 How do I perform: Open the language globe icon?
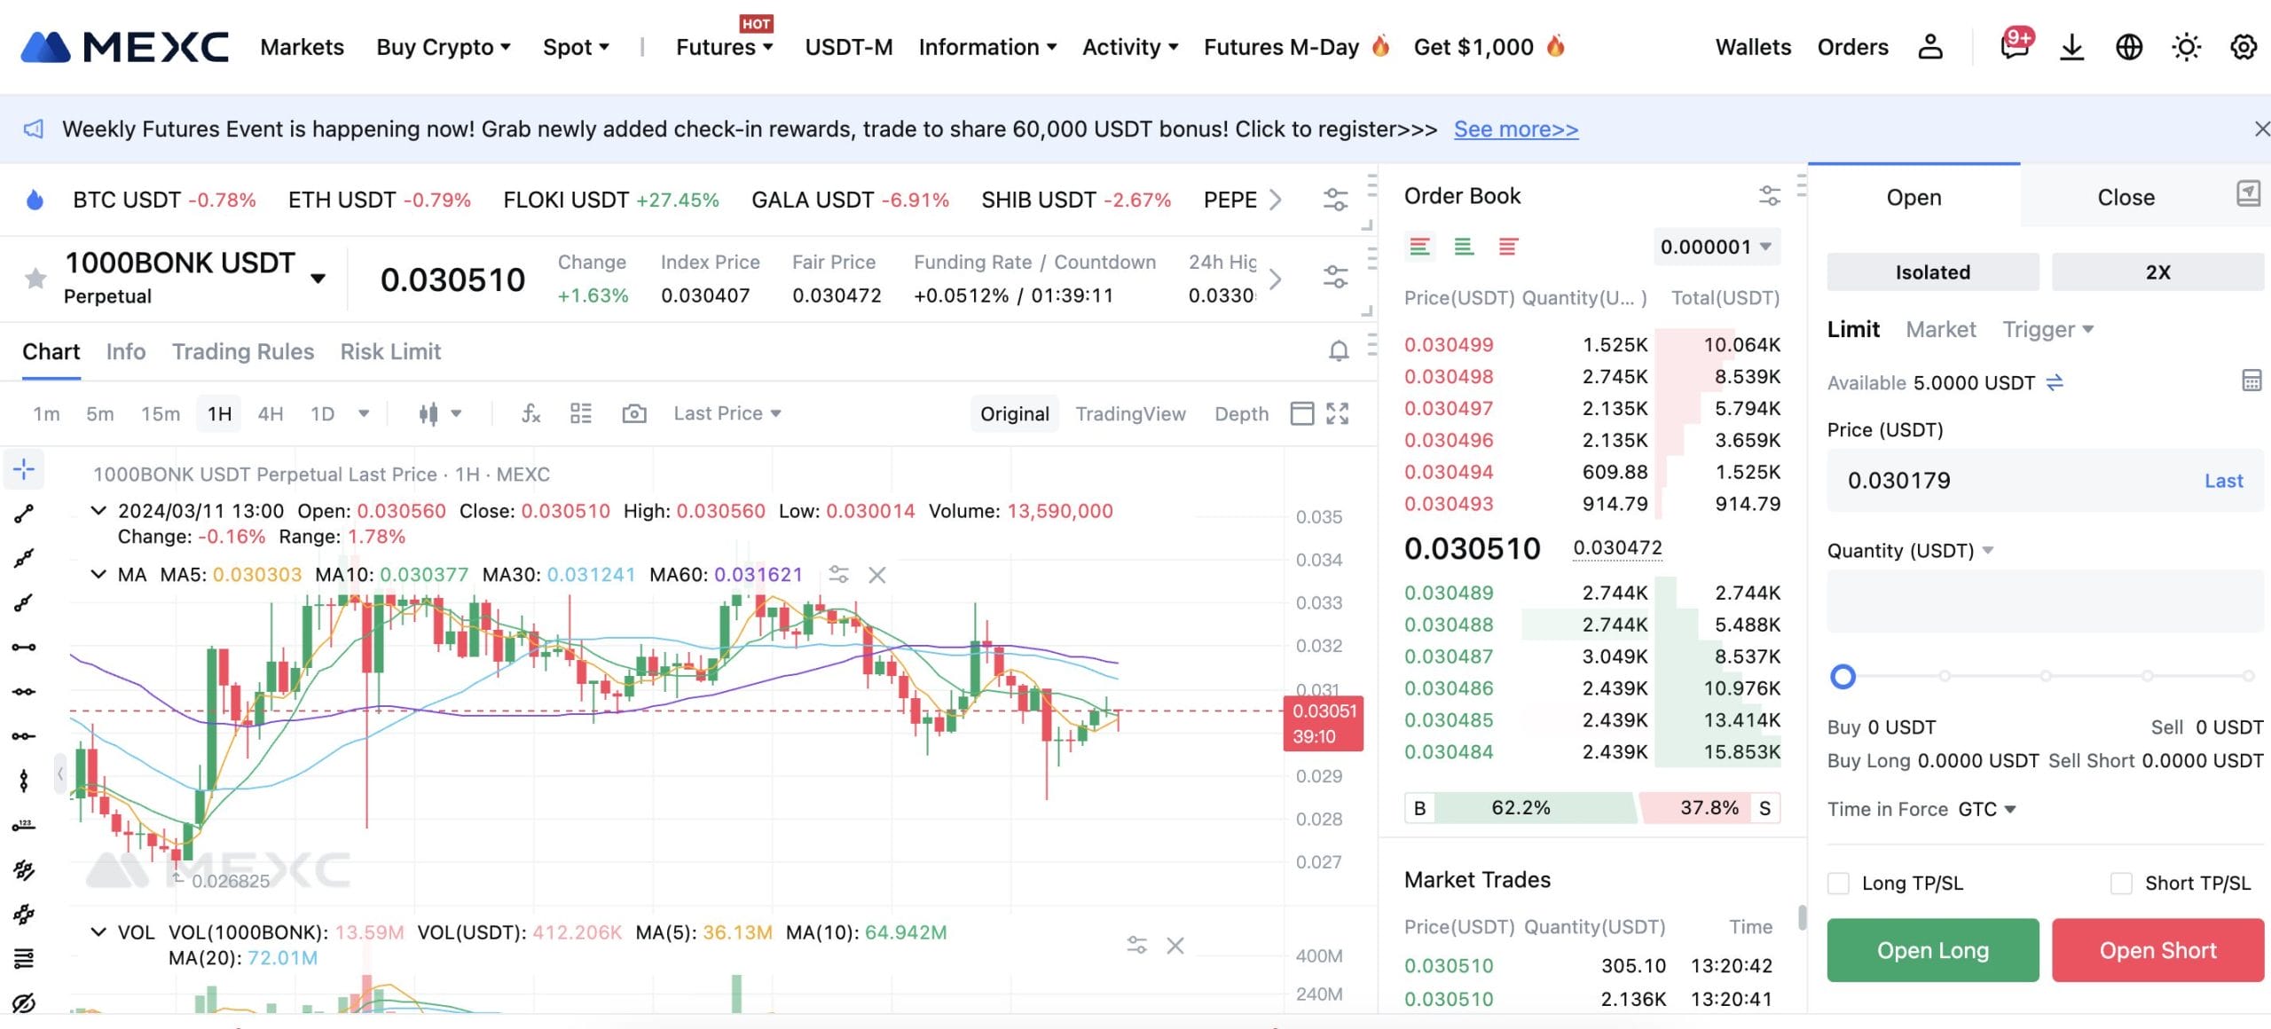[x=2129, y=47]
